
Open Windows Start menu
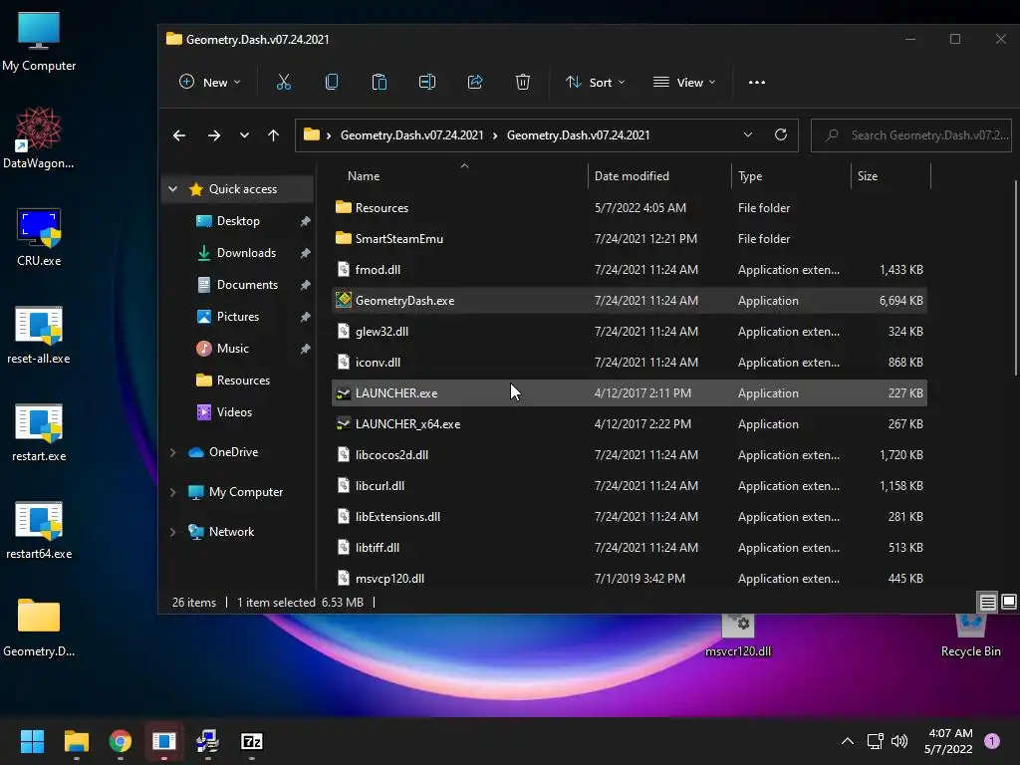[32, 741]
